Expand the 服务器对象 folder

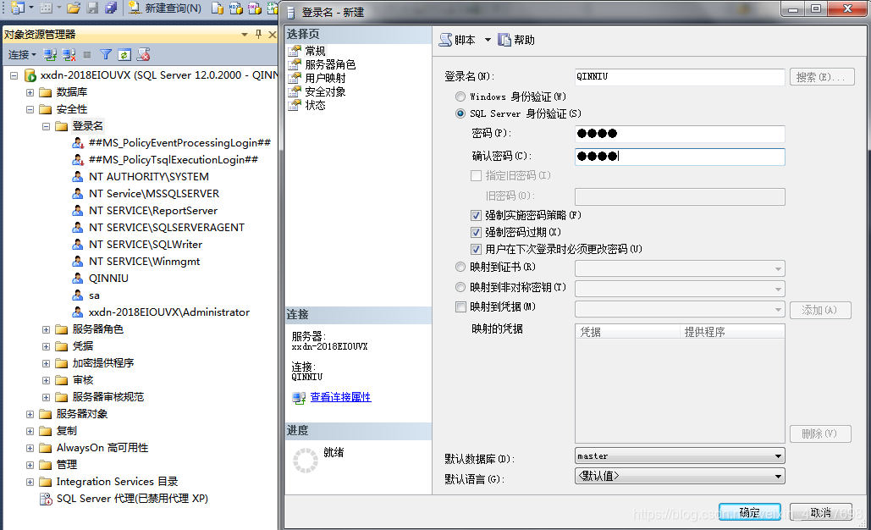[x=30, y=415]
